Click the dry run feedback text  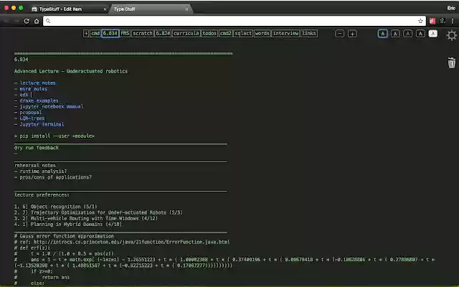37,148
